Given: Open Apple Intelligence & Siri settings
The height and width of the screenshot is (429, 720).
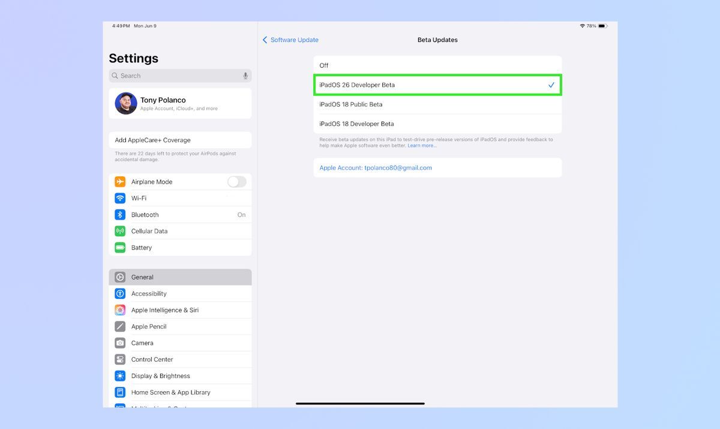Looking at the screenshot, I should pyautogui.click(x=180, y=310).
